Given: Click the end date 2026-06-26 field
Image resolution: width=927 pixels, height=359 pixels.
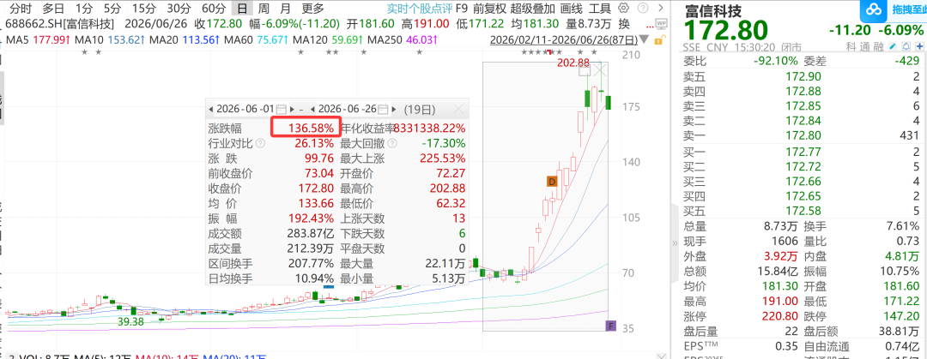Looking at the screenshot, I should point(347,109).
